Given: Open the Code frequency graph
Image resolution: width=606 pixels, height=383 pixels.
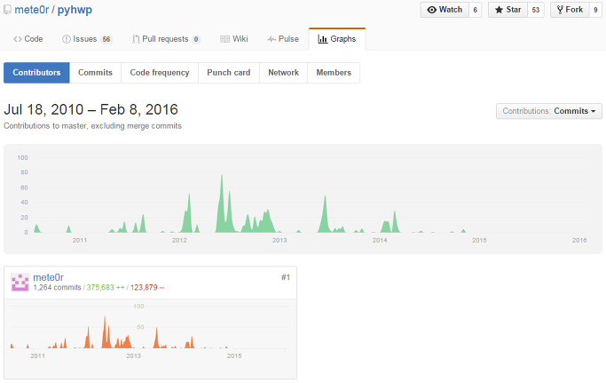Looking at the screenshot, I should coord(160,72).
